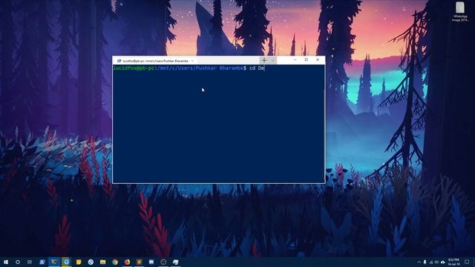Expand the terminal tab dropdown arrow
The image size is (475, 267).
[272, 61]
